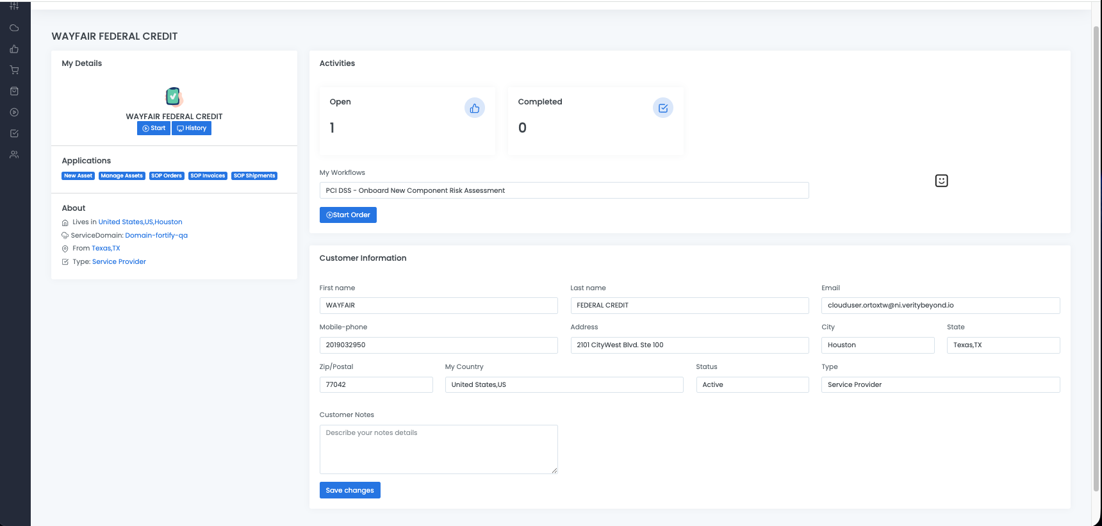Click the My Details heading
This screenshot has width=1102, height=526.
tap(82, 63)
